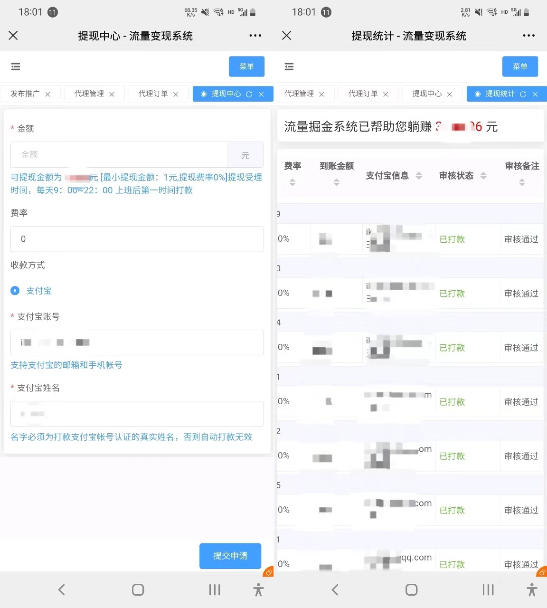Screen dimensions: 547x608
Task: Sort table by 到账金额 column arrows
Action: pos(337,182)
